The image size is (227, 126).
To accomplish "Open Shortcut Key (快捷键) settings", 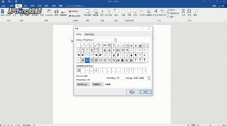I will point(97,84).
